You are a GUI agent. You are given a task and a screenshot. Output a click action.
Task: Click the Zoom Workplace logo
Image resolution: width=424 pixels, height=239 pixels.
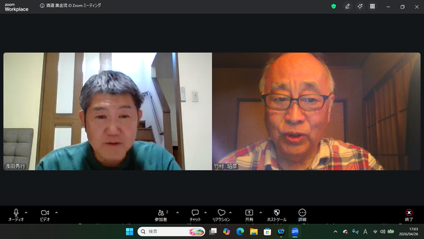(x=16, y=7)
